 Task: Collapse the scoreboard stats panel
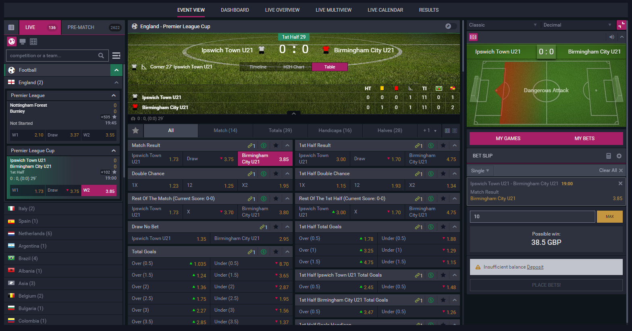click(x=294, y=114)
